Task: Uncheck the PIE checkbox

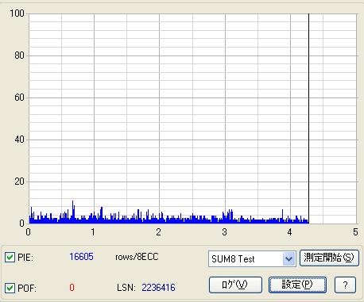Action: 10,257
